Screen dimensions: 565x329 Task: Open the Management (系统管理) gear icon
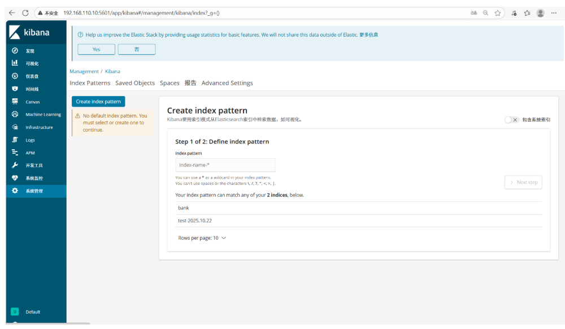click(x=15, y=191)
